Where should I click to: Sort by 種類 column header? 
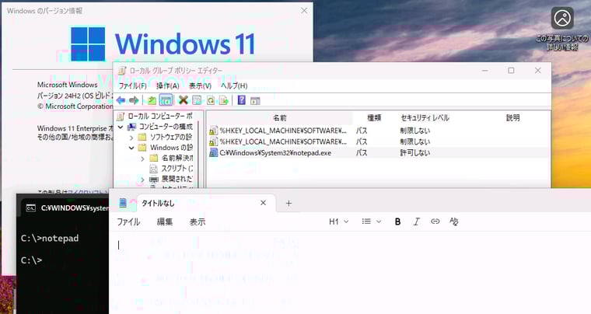point(374,118)
